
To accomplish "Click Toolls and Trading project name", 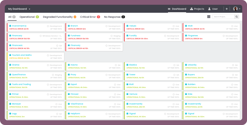I will tap(21, 84).
